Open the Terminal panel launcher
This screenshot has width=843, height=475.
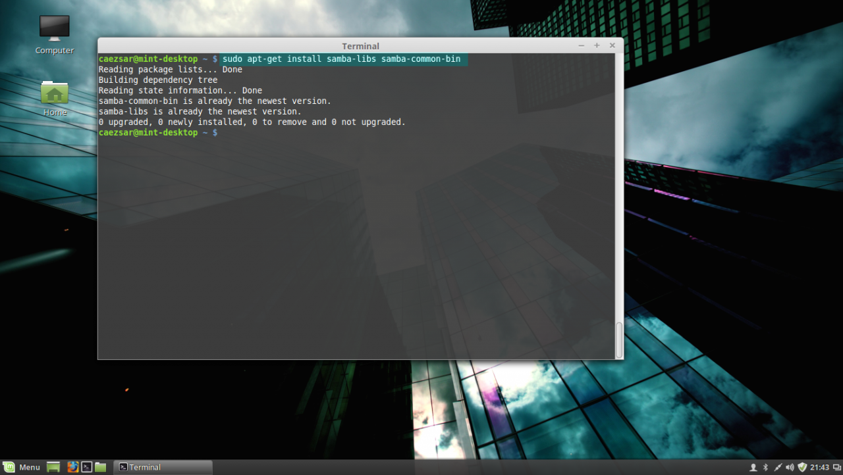click(x=86, y=467)
